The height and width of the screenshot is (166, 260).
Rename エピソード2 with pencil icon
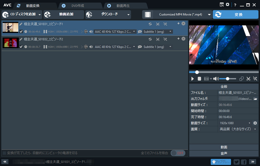coord(21,39)
